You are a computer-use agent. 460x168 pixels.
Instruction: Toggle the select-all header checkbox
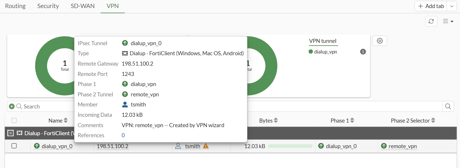[x=14, y=121]
